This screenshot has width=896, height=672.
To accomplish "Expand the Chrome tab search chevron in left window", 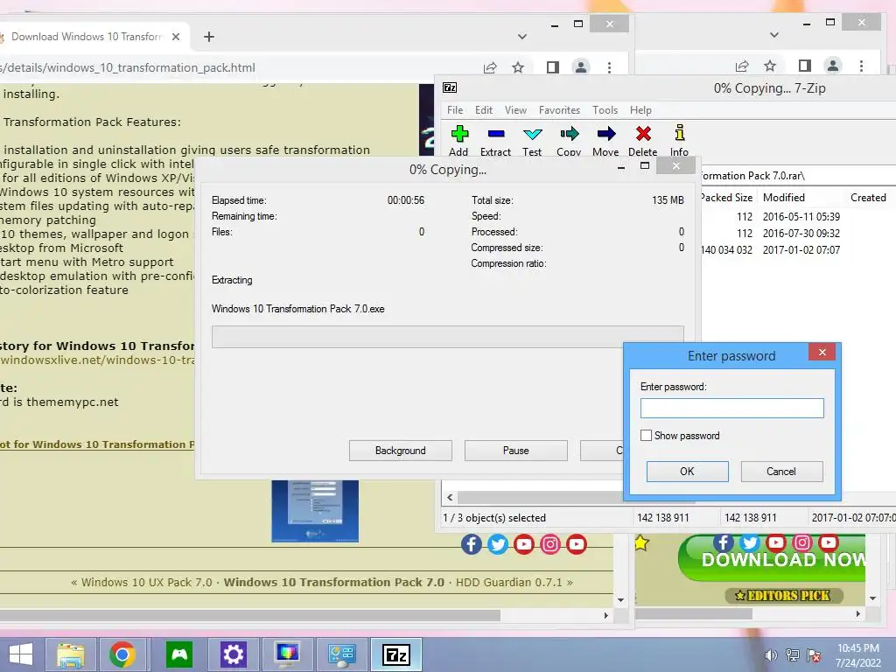I will click(x=522, y=36).
